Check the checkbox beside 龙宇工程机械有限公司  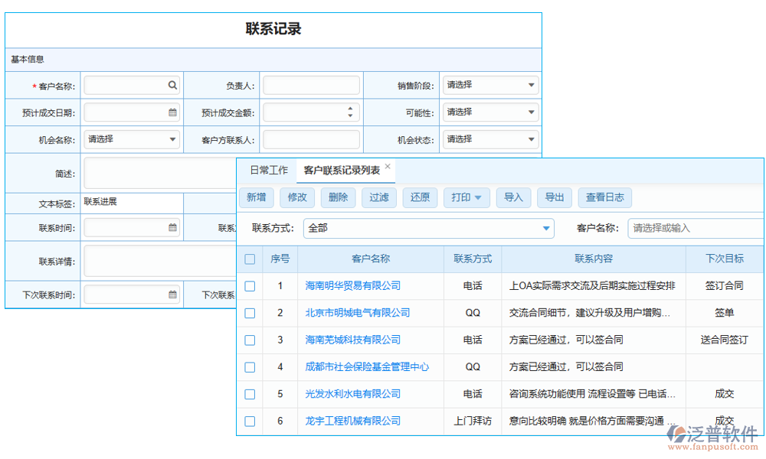249,421
